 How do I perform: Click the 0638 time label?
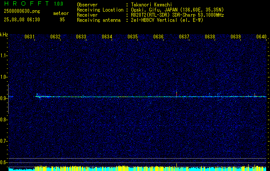pos(210,37)
